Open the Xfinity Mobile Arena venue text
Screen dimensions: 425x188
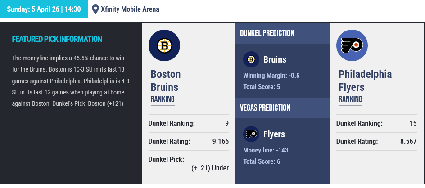tap(130, 9)
